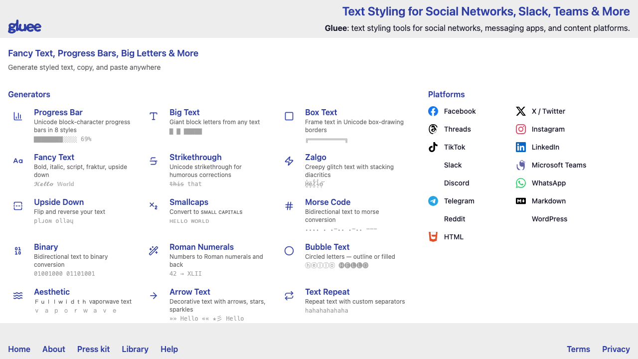Click the Bubble Text circle icon

coord(289,251)
